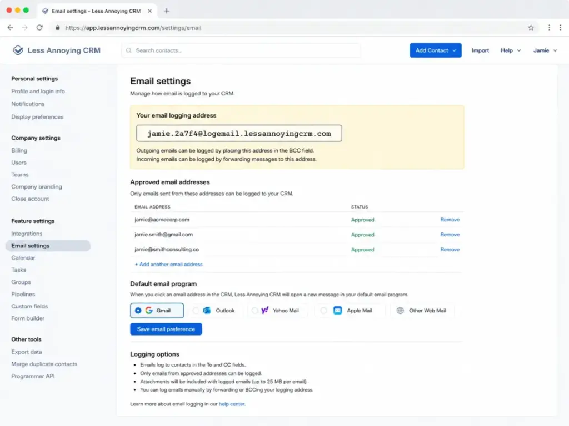Select the Outlook radio button

[196, 311]
